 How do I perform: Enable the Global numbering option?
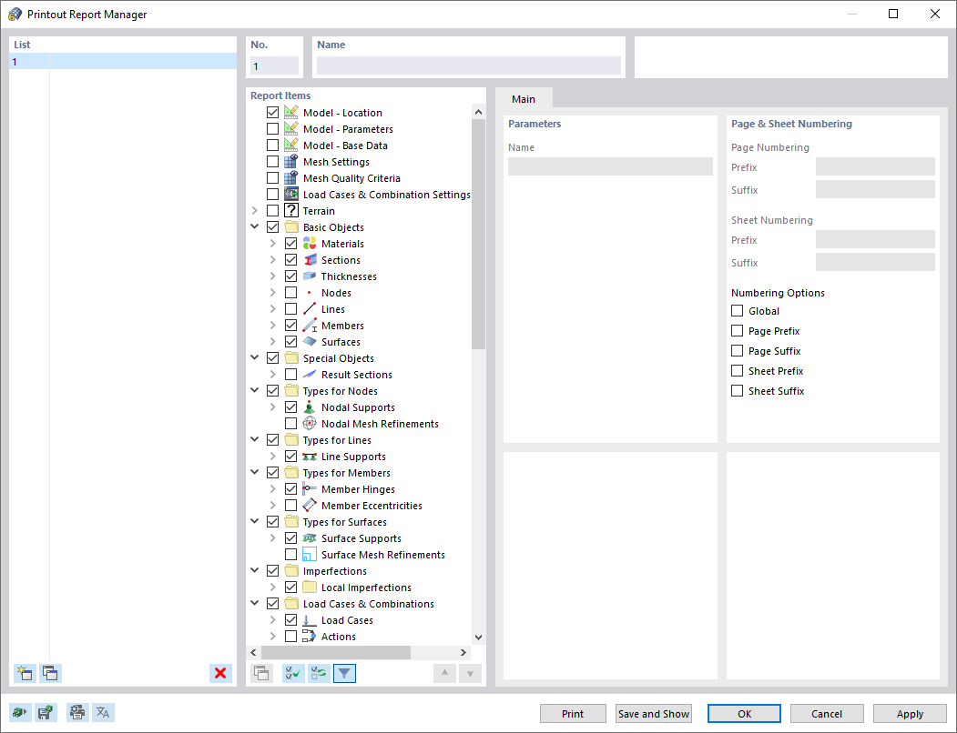click(736, 310)
